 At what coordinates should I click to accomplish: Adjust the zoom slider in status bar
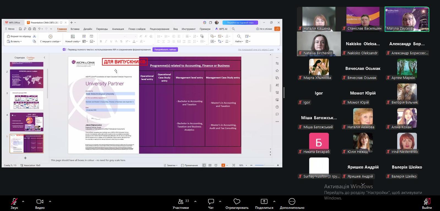tap(264, 165)
